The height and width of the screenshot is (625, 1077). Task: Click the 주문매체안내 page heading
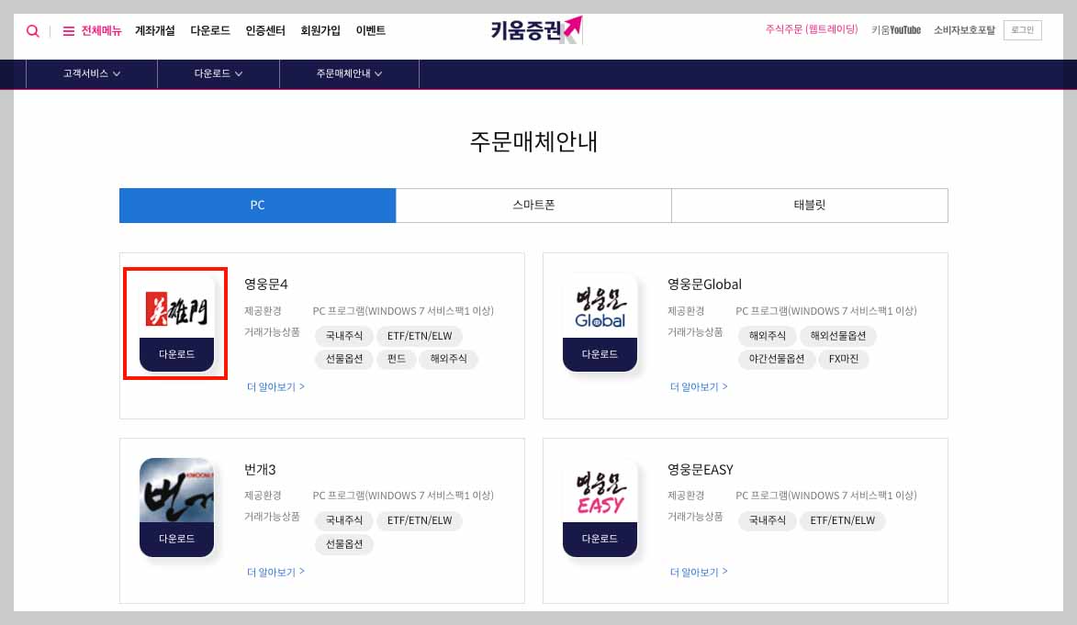[x=533, y=142]
